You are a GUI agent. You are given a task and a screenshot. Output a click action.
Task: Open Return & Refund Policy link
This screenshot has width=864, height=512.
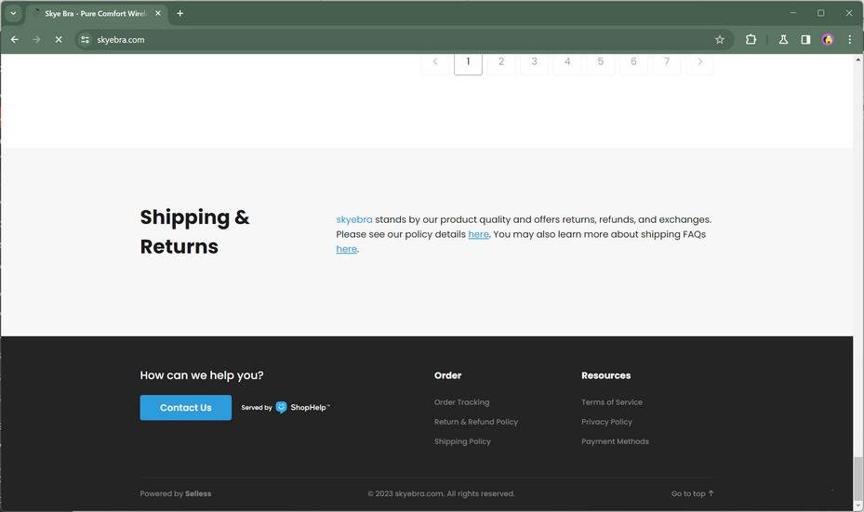475,422
